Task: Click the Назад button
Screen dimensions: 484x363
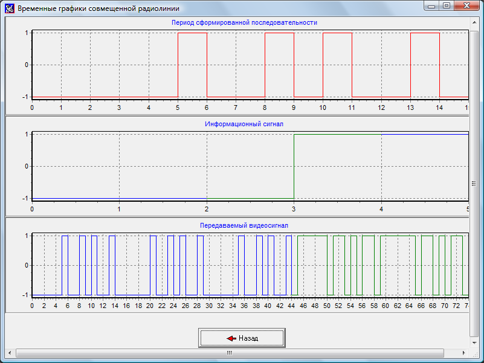Action: (242, 338)
